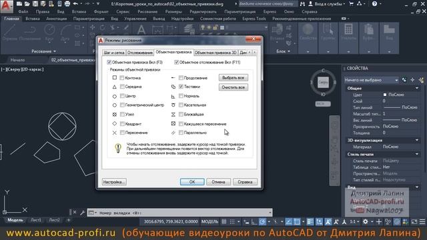Click the Select Objects icon in Properties palette
Screen dimensions: 427x240
[x=412, y=80]
